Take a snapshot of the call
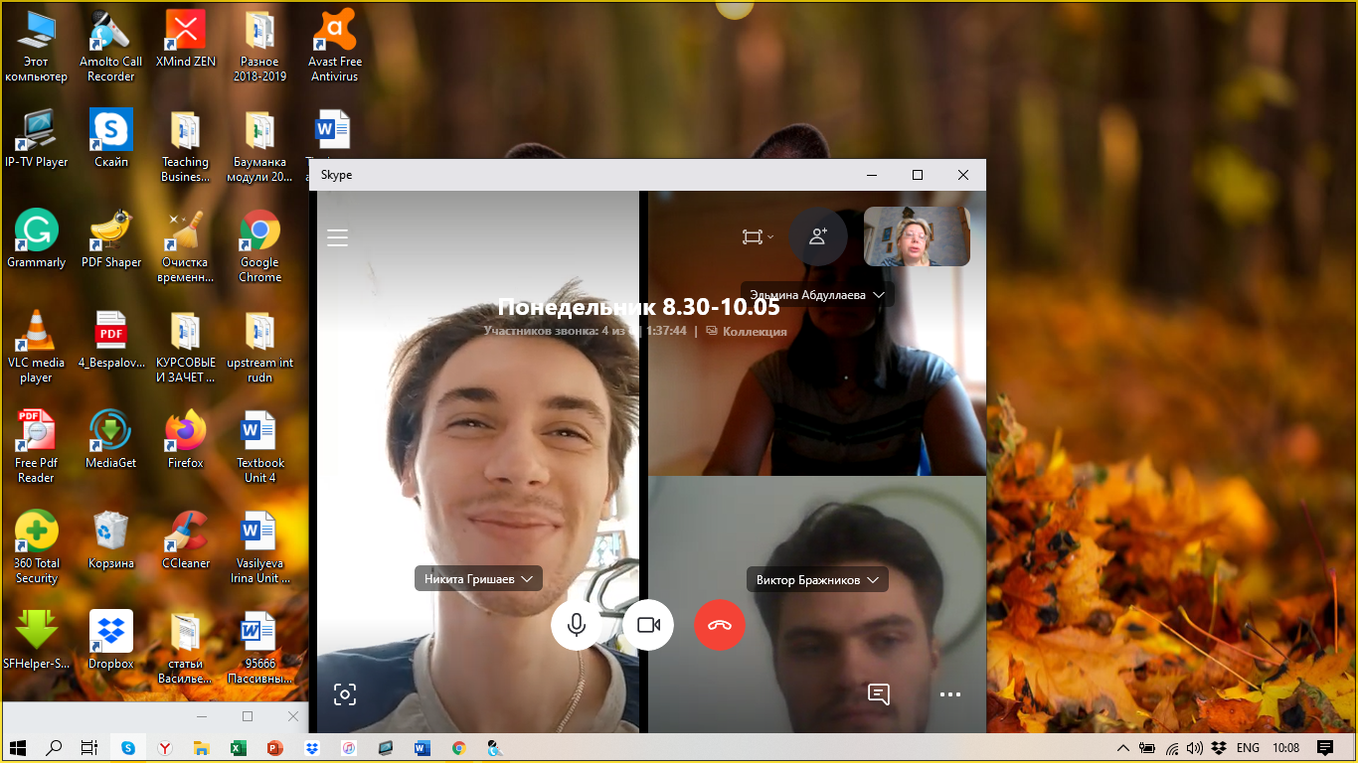The width and height of the screenshot is (1358, 763). click(345, 694)
